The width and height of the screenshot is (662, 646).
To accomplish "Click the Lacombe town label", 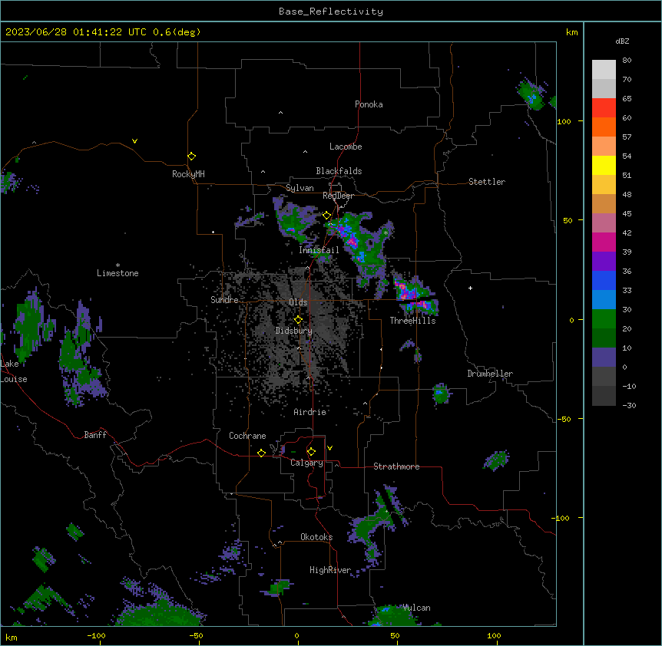I will pos(346,147).
